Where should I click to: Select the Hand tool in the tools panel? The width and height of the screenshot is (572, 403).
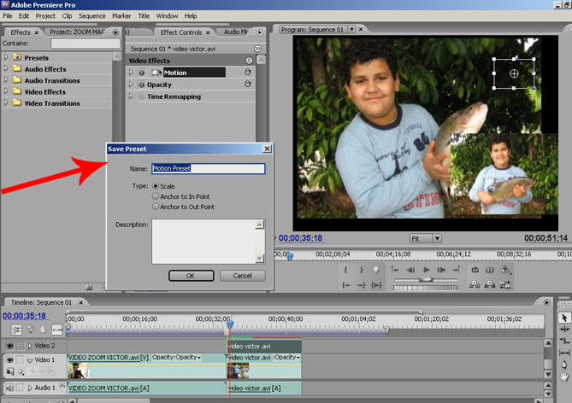point(563,377)
